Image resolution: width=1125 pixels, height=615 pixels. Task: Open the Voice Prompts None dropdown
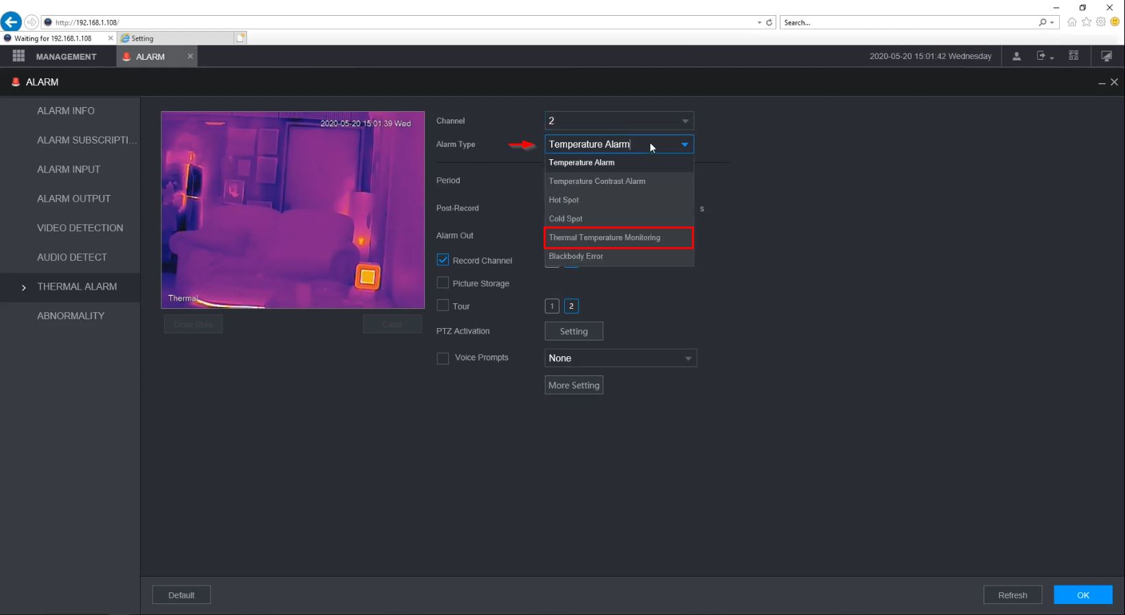[621, 358]
